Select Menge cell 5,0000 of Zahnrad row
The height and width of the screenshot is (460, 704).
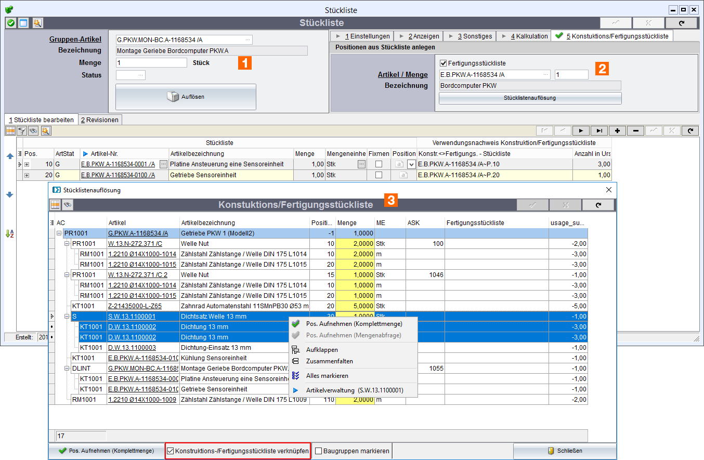click(355, 306)
